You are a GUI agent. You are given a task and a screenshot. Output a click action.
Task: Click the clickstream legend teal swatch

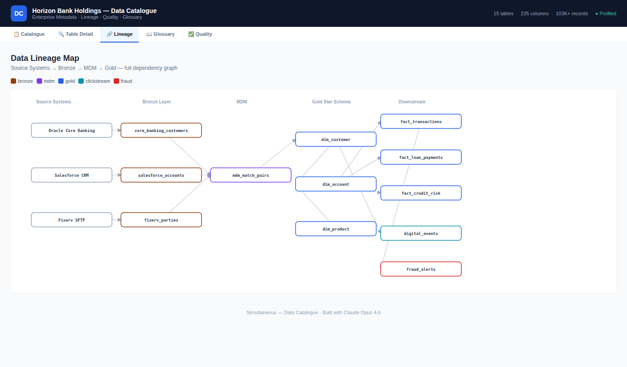[x=81, y=81]
